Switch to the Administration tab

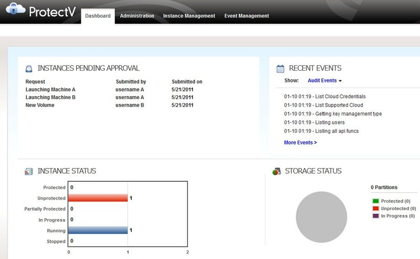pos(137,16)
